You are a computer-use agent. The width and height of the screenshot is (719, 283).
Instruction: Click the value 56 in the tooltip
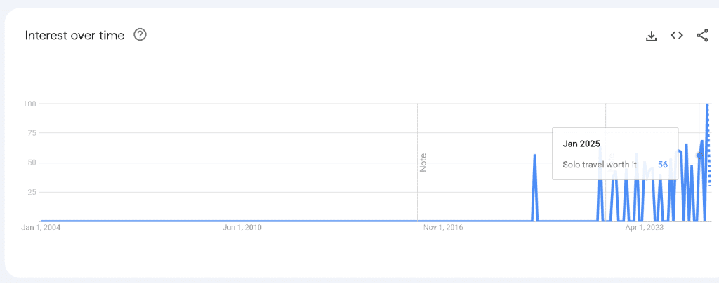[663, 165]
